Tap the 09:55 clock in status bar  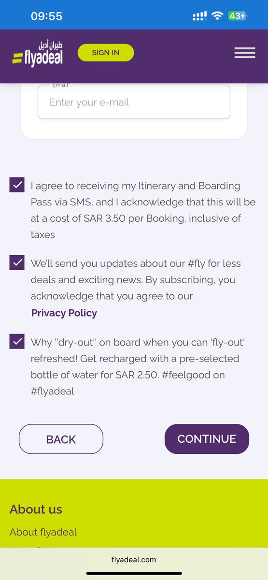point(46,16)
